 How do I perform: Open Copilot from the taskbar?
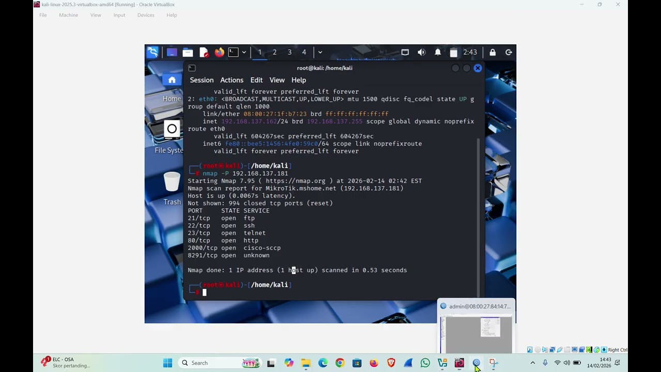pyautogui.click(x=289, y=363)
